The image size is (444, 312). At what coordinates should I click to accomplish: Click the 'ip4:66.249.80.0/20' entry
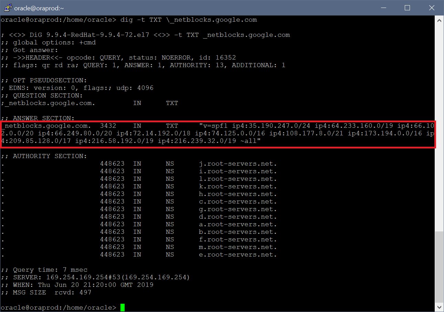tap(75, 133)
